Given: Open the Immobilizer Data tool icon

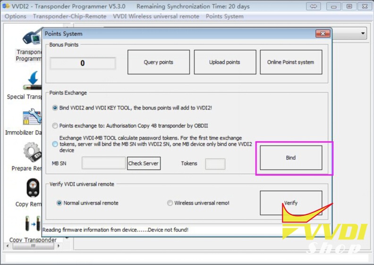Looking at the screenshot, I should (32, 117).
